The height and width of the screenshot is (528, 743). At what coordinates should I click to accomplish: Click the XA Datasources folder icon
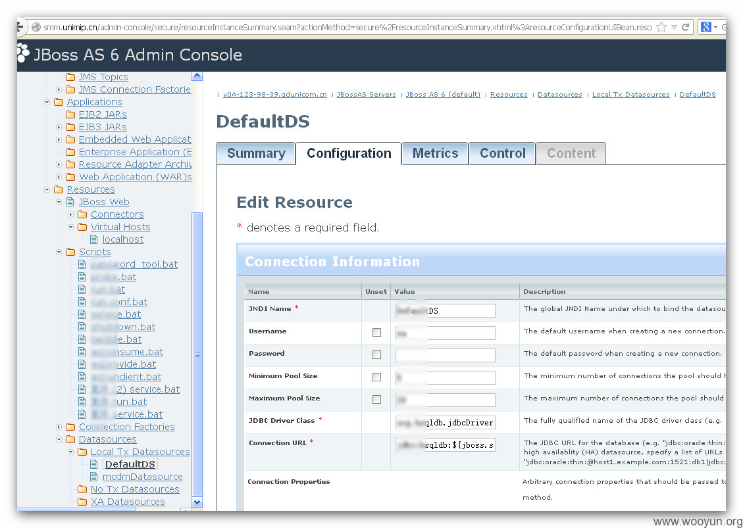click(x=82, y=502)
